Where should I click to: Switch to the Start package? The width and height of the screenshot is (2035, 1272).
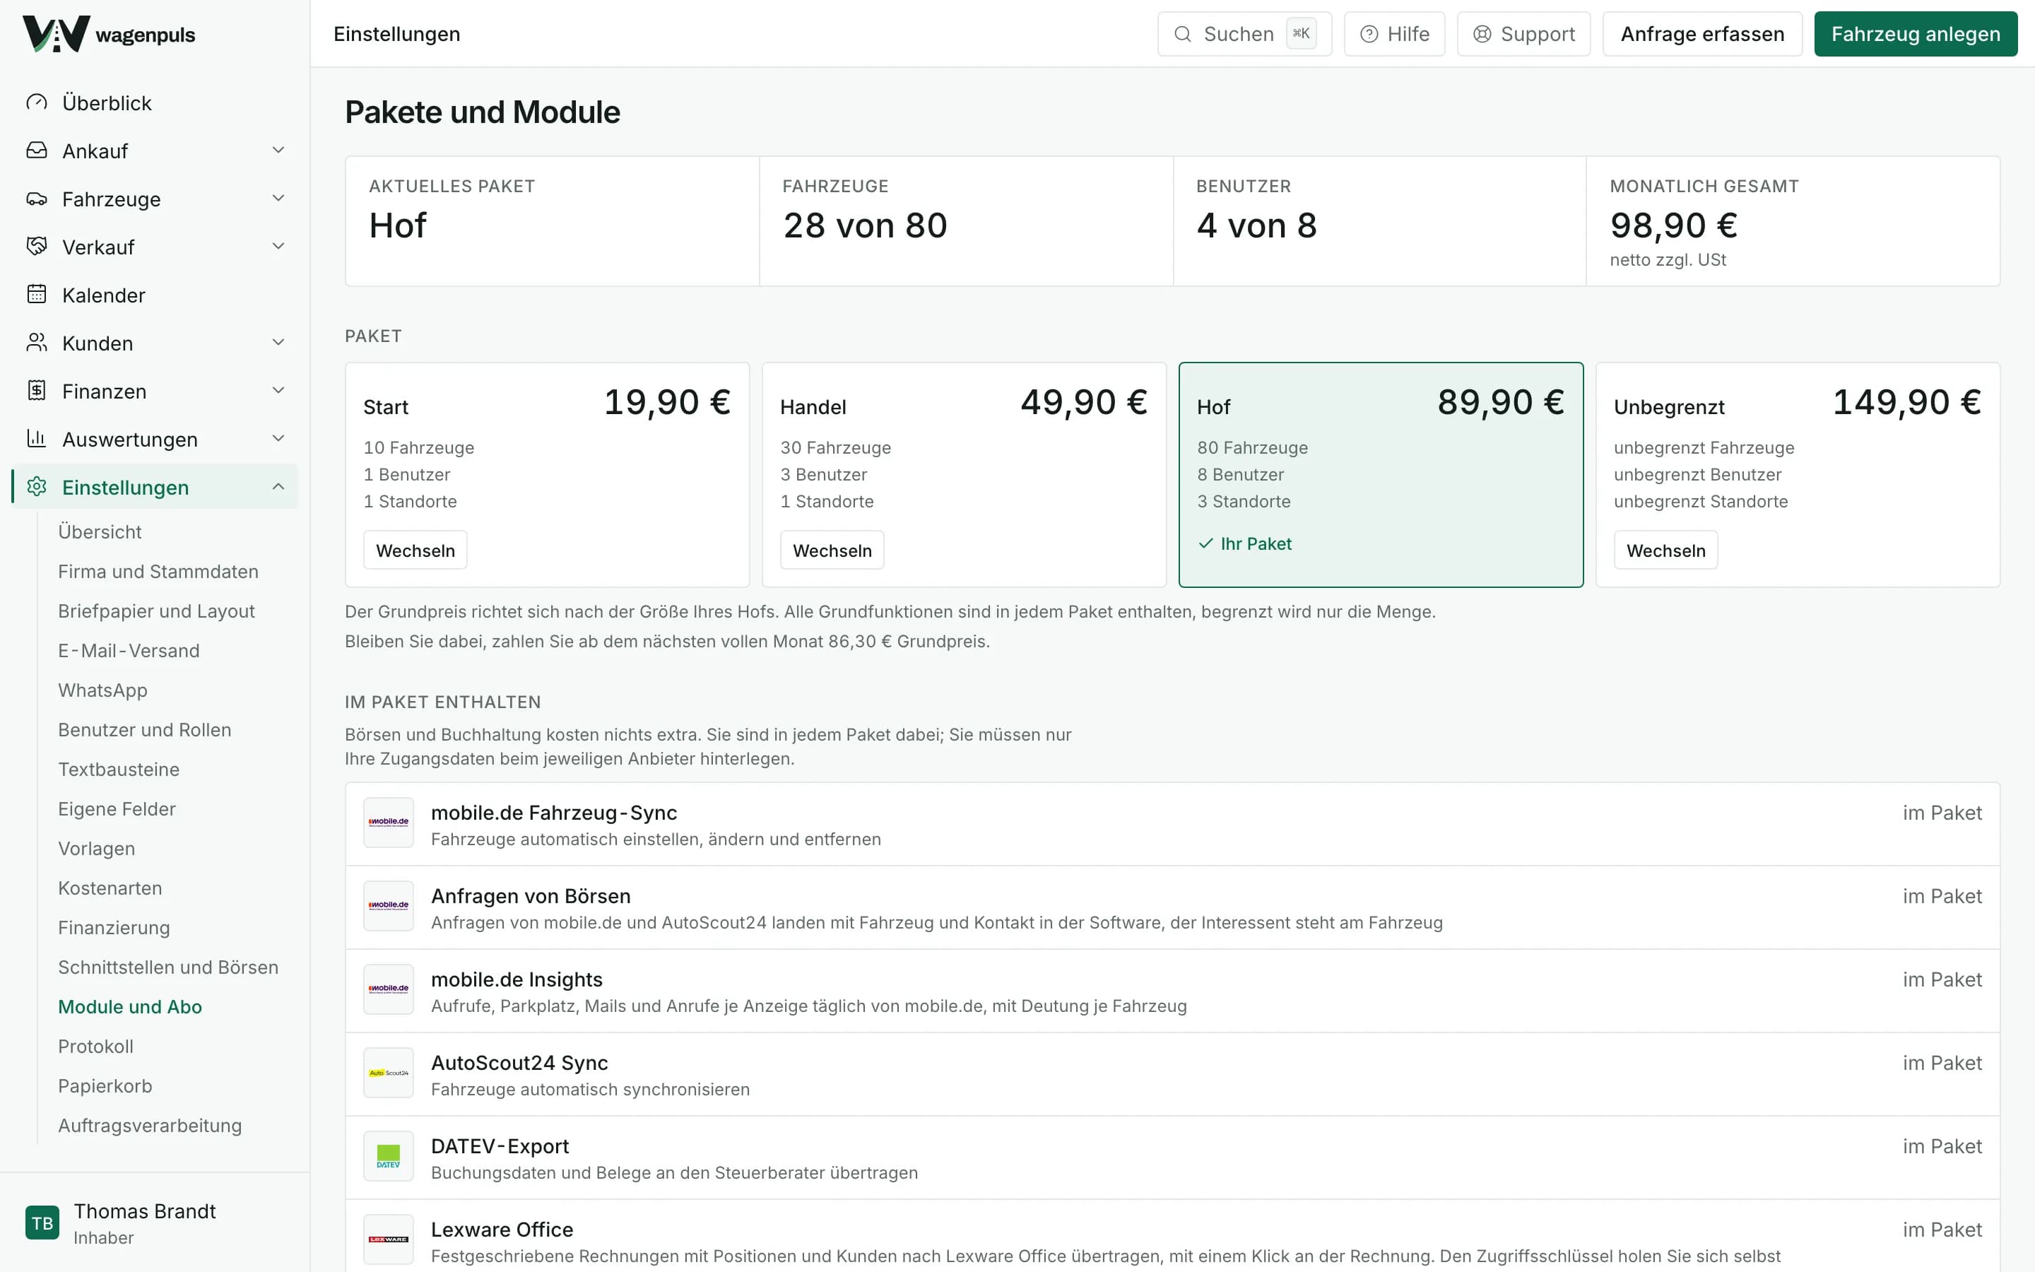click(415, 550)
